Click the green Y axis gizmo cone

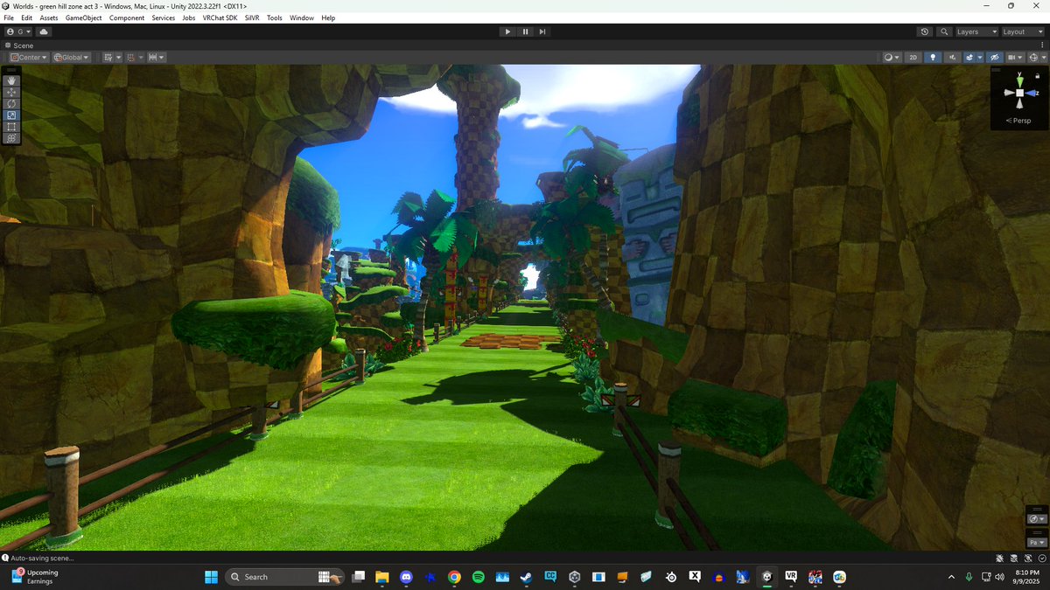tap(1019, 80)
